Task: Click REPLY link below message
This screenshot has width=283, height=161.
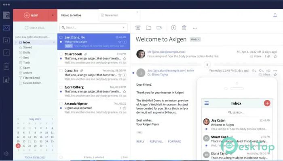Action: click(140, 141)
